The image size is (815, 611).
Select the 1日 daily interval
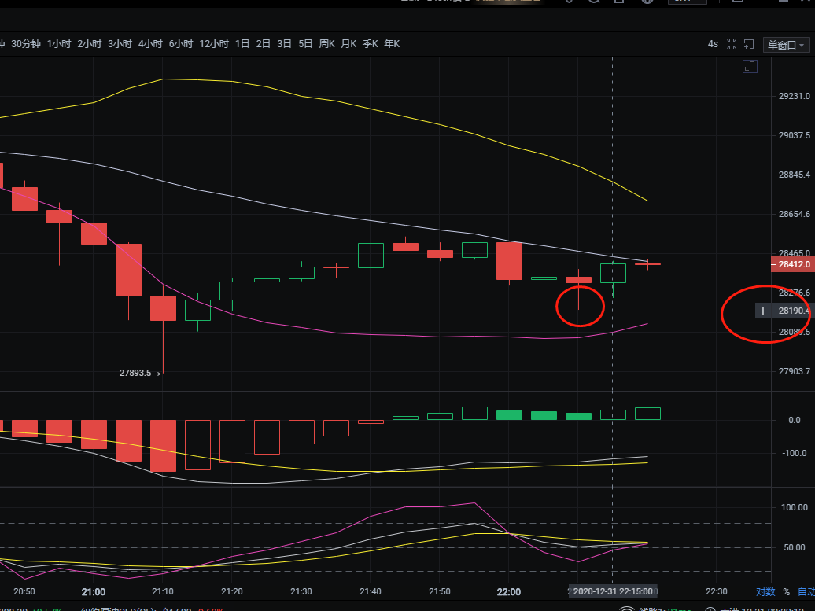pos(242,44)
